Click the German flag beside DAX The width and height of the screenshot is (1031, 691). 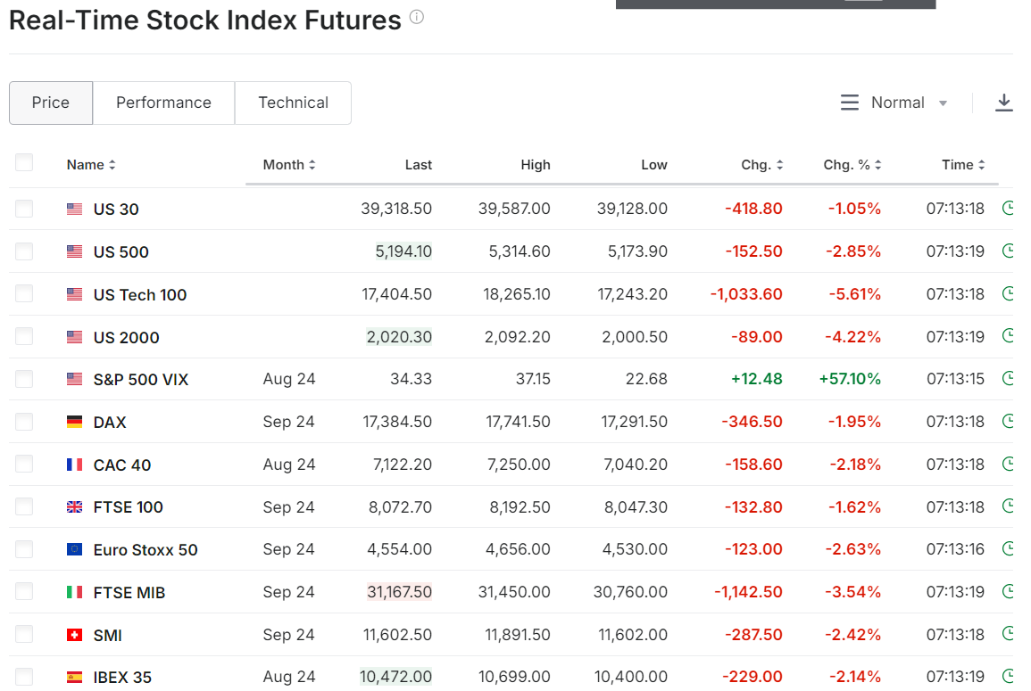75,422
